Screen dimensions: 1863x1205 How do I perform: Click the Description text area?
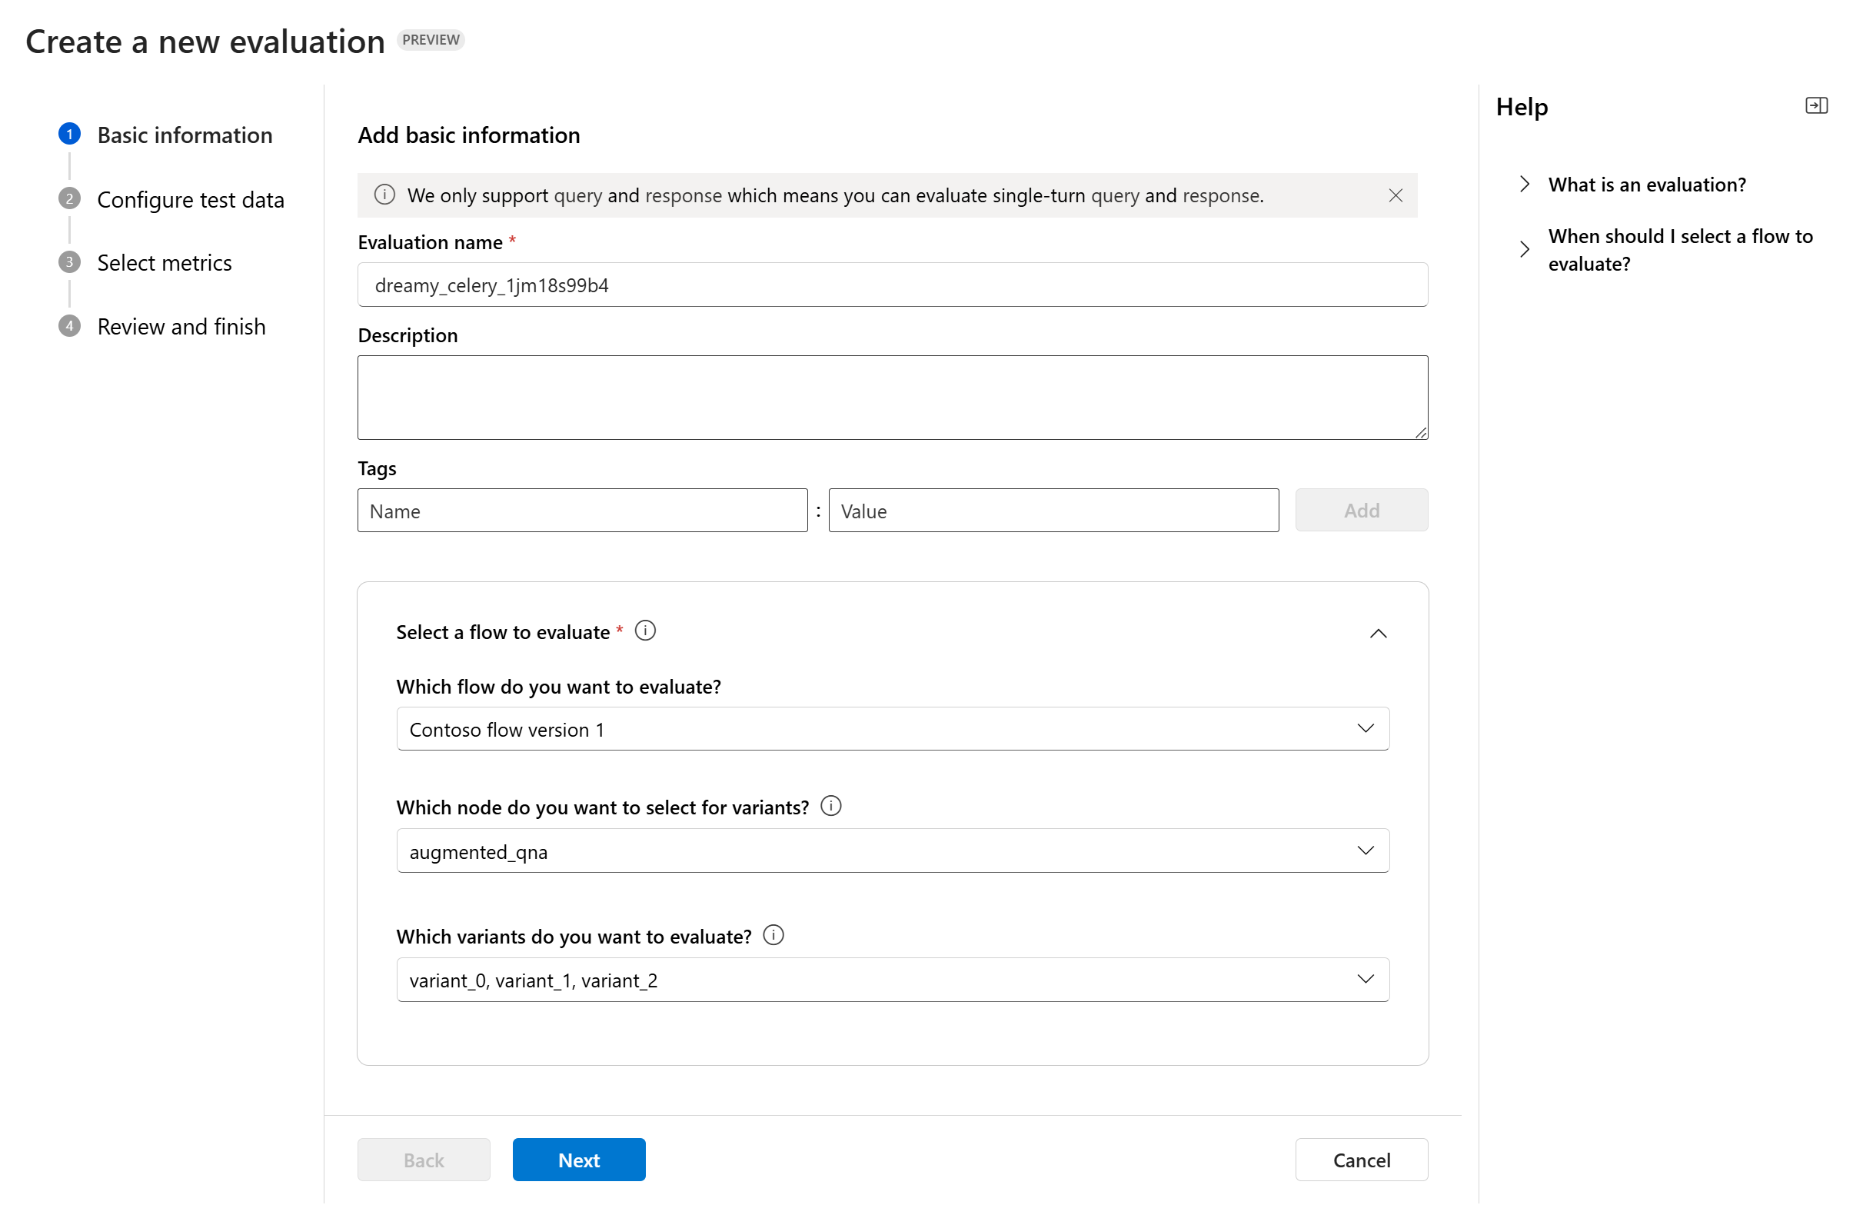[893, 398]
